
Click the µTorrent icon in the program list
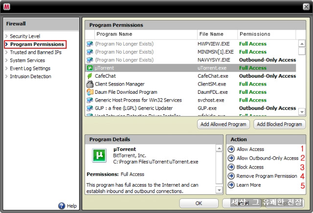pyautogui.click(x=89, y=68)
